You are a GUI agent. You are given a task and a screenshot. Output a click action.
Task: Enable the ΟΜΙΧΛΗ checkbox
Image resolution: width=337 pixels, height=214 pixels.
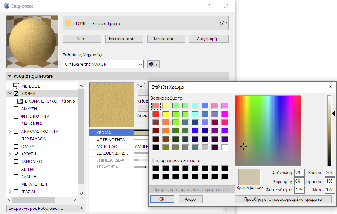16,146
